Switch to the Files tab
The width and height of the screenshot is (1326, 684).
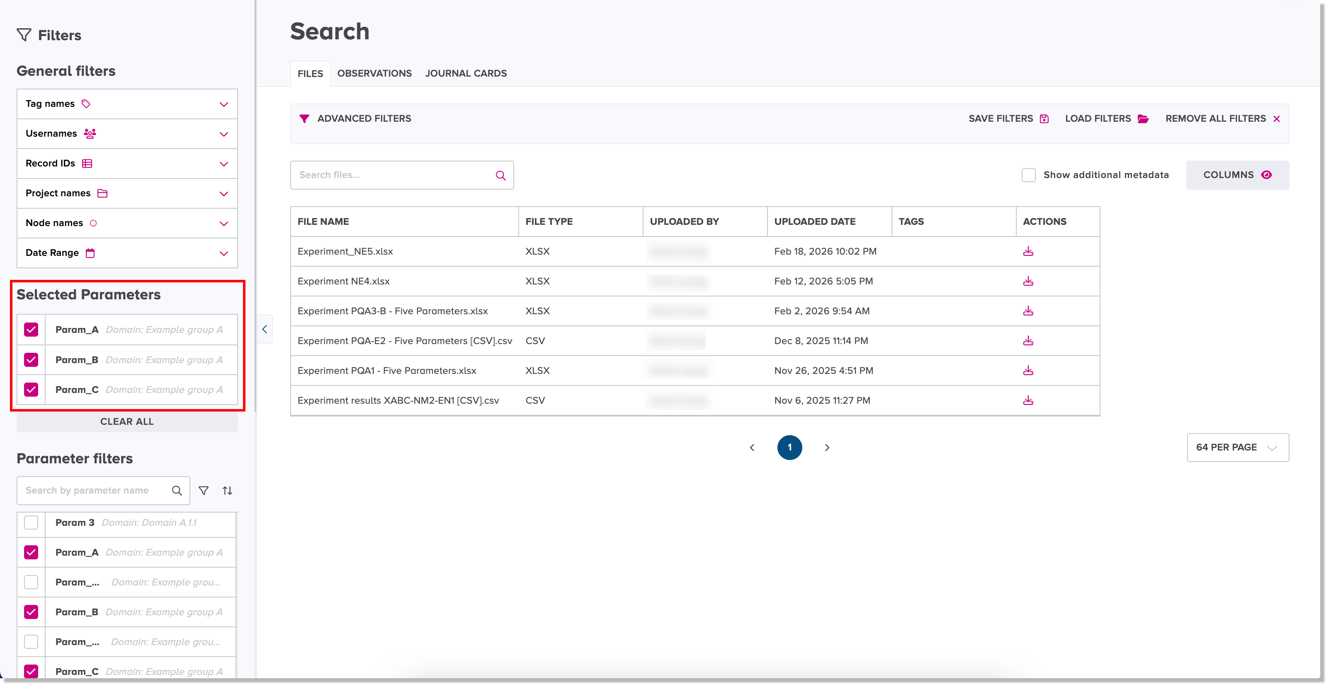(x=311, y=73)
